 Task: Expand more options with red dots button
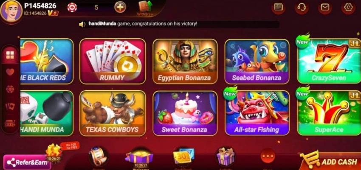(268, 156)
